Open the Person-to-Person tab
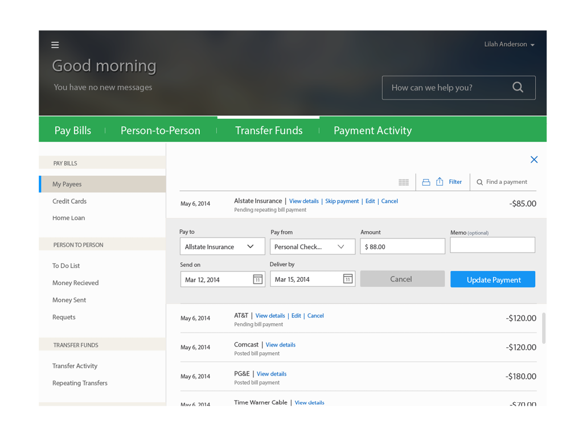Screen dimensions: 583x437 point(160,130)
